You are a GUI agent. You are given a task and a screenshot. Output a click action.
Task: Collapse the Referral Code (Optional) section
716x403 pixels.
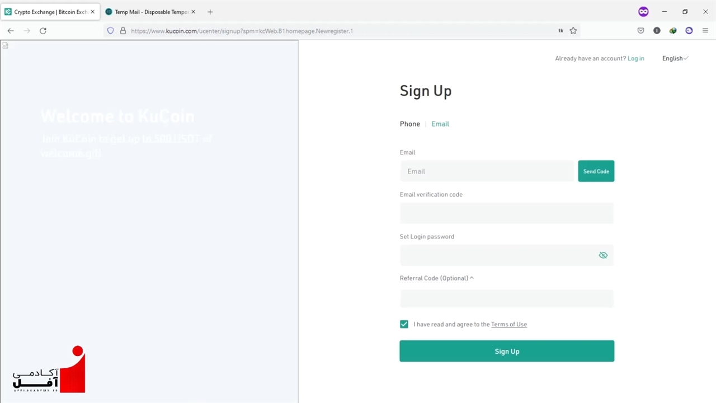pyautogui.click(x=437, y=278)
